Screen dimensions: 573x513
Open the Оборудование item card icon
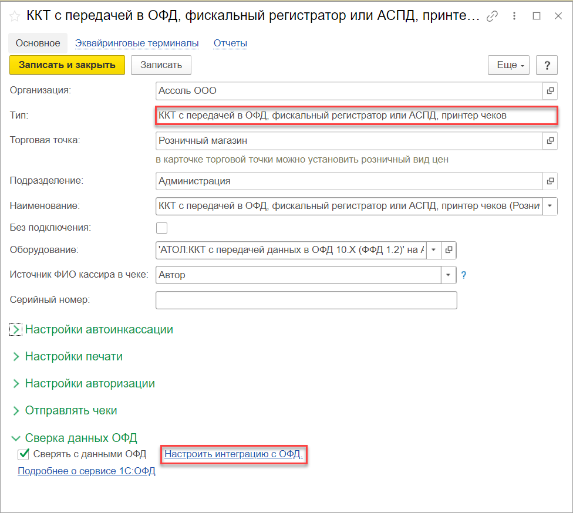click(449, 250)
